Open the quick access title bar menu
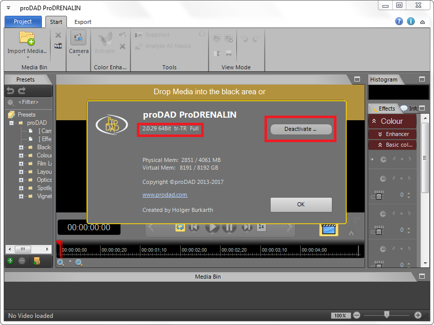This screenshot has width=434, height=325. click(8, 8)
